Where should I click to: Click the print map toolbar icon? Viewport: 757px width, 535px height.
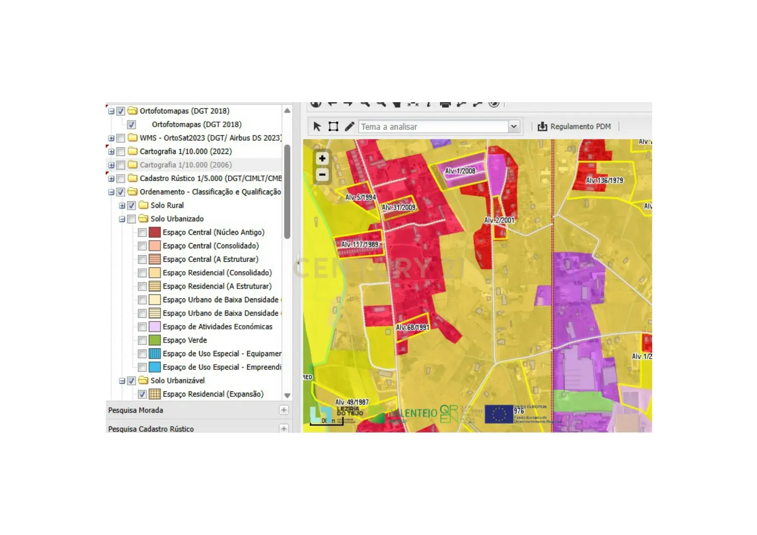click(445, 104)
